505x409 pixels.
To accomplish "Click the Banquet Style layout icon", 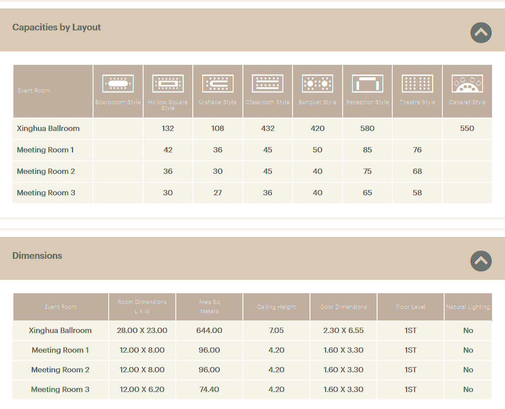I will click(318, 84).
